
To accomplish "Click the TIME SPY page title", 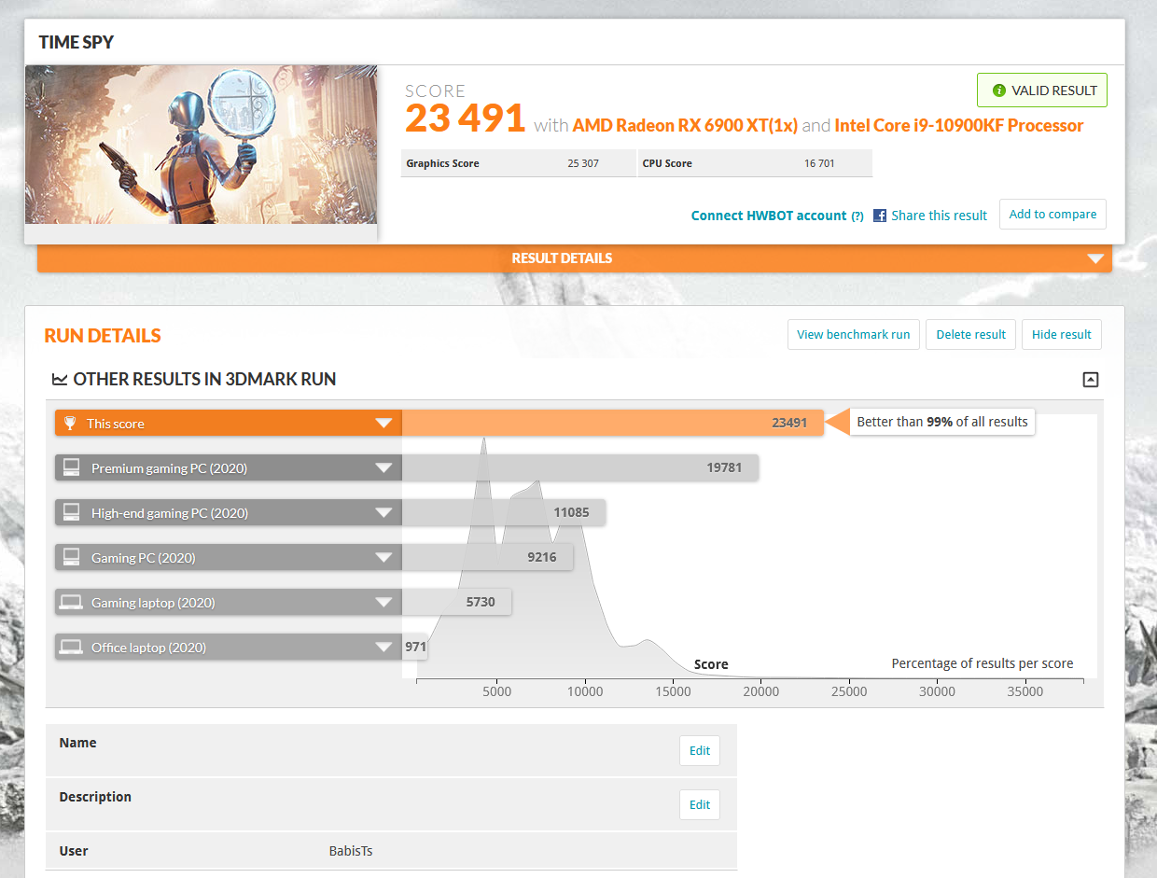I will click(x=77, y=42).
